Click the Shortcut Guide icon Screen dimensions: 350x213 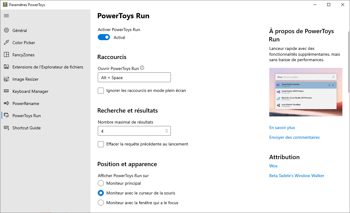coord(6,128)
